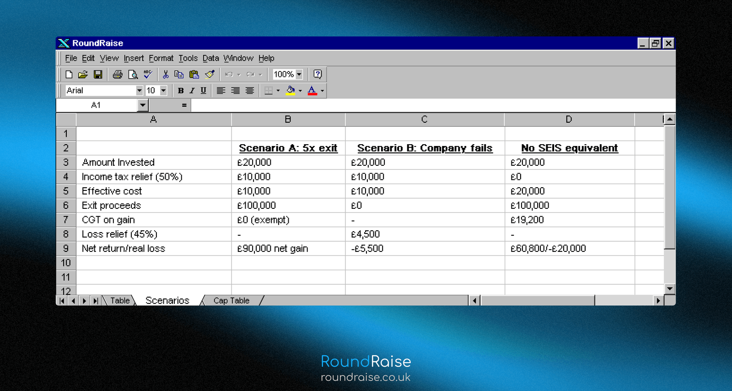Click the RoundRaise X application icon in the title bar
Image resolution: width=732 pixels, height=391 pixels.
64,43
